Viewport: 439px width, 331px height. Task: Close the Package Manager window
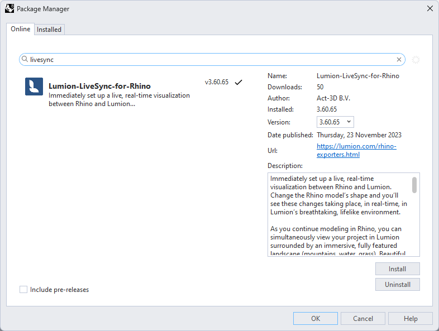pos(430,9)
